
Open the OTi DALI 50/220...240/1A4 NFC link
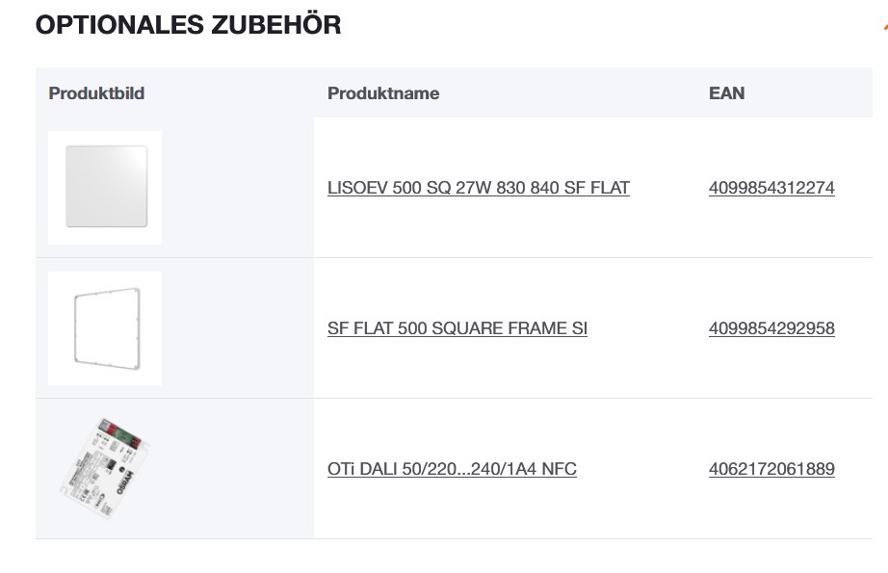coord(452,469)
